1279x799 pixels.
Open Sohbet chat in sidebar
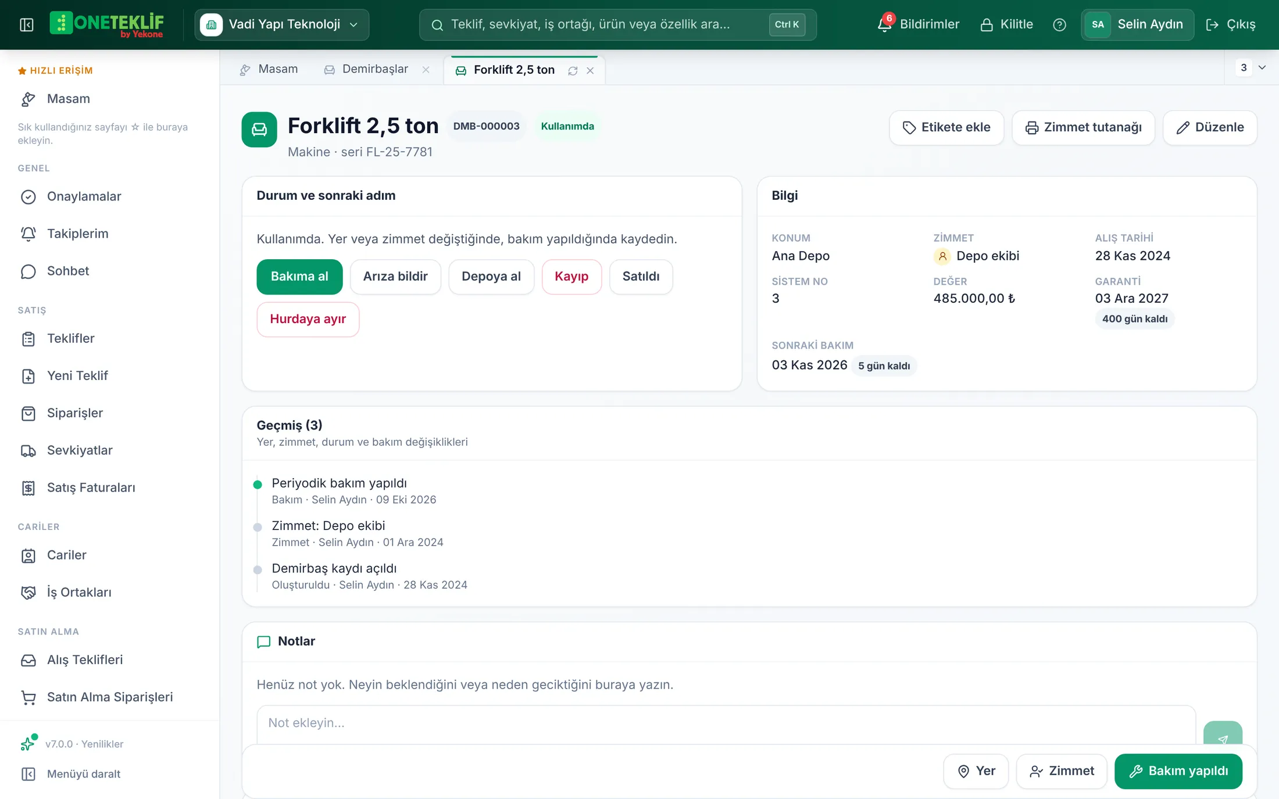point(110,271)
